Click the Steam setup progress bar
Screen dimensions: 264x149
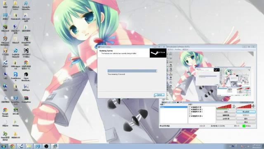[132, 71]
